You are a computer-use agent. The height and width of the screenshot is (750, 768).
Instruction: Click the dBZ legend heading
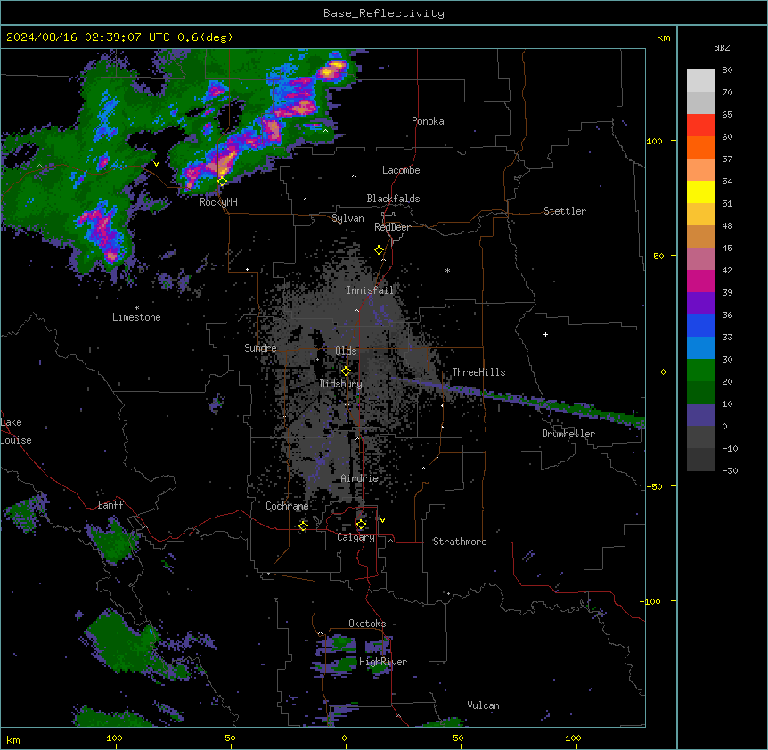pyautogui.click(x=722, y=47)
